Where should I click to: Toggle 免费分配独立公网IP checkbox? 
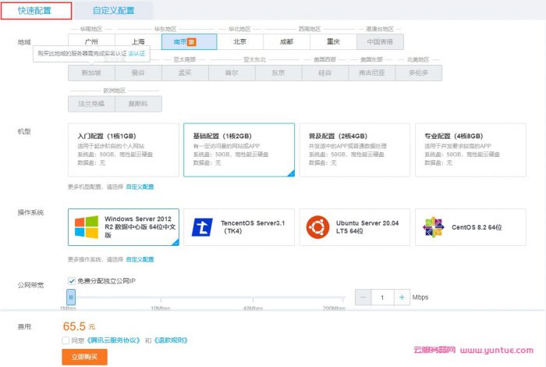[x=72, y=281]
